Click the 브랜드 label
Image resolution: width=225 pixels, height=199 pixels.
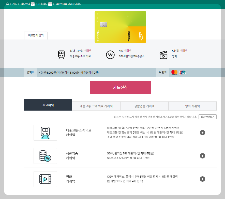tap(163, 72)
